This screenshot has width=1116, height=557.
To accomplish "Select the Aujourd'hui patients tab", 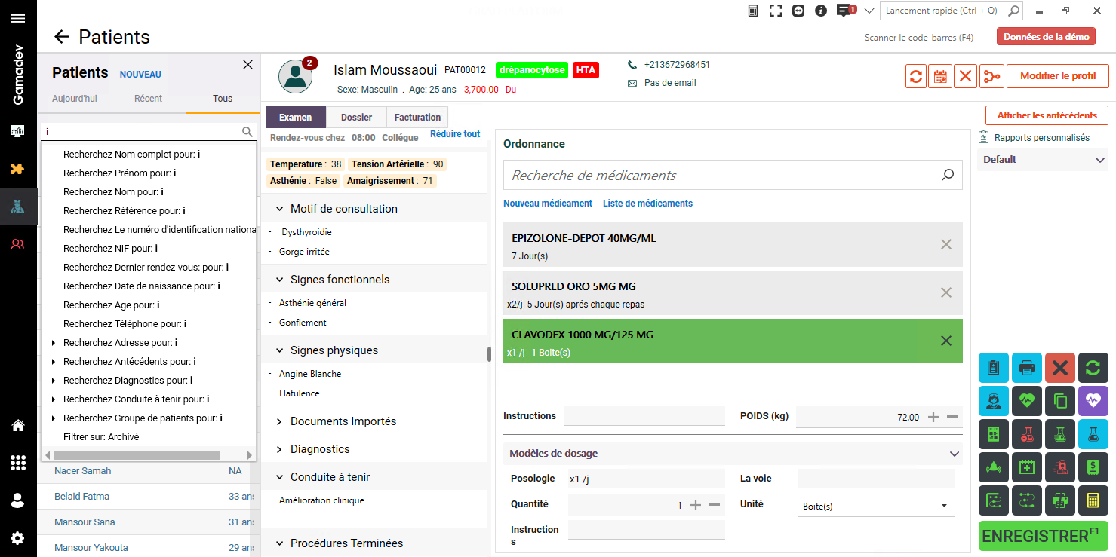I will pos(74,99).
